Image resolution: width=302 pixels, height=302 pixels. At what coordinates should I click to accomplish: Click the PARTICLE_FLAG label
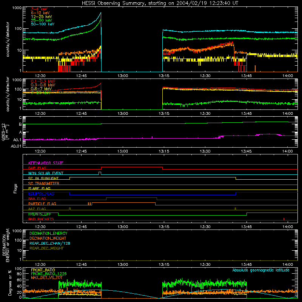pyautogui.click(x=42, y=203)
